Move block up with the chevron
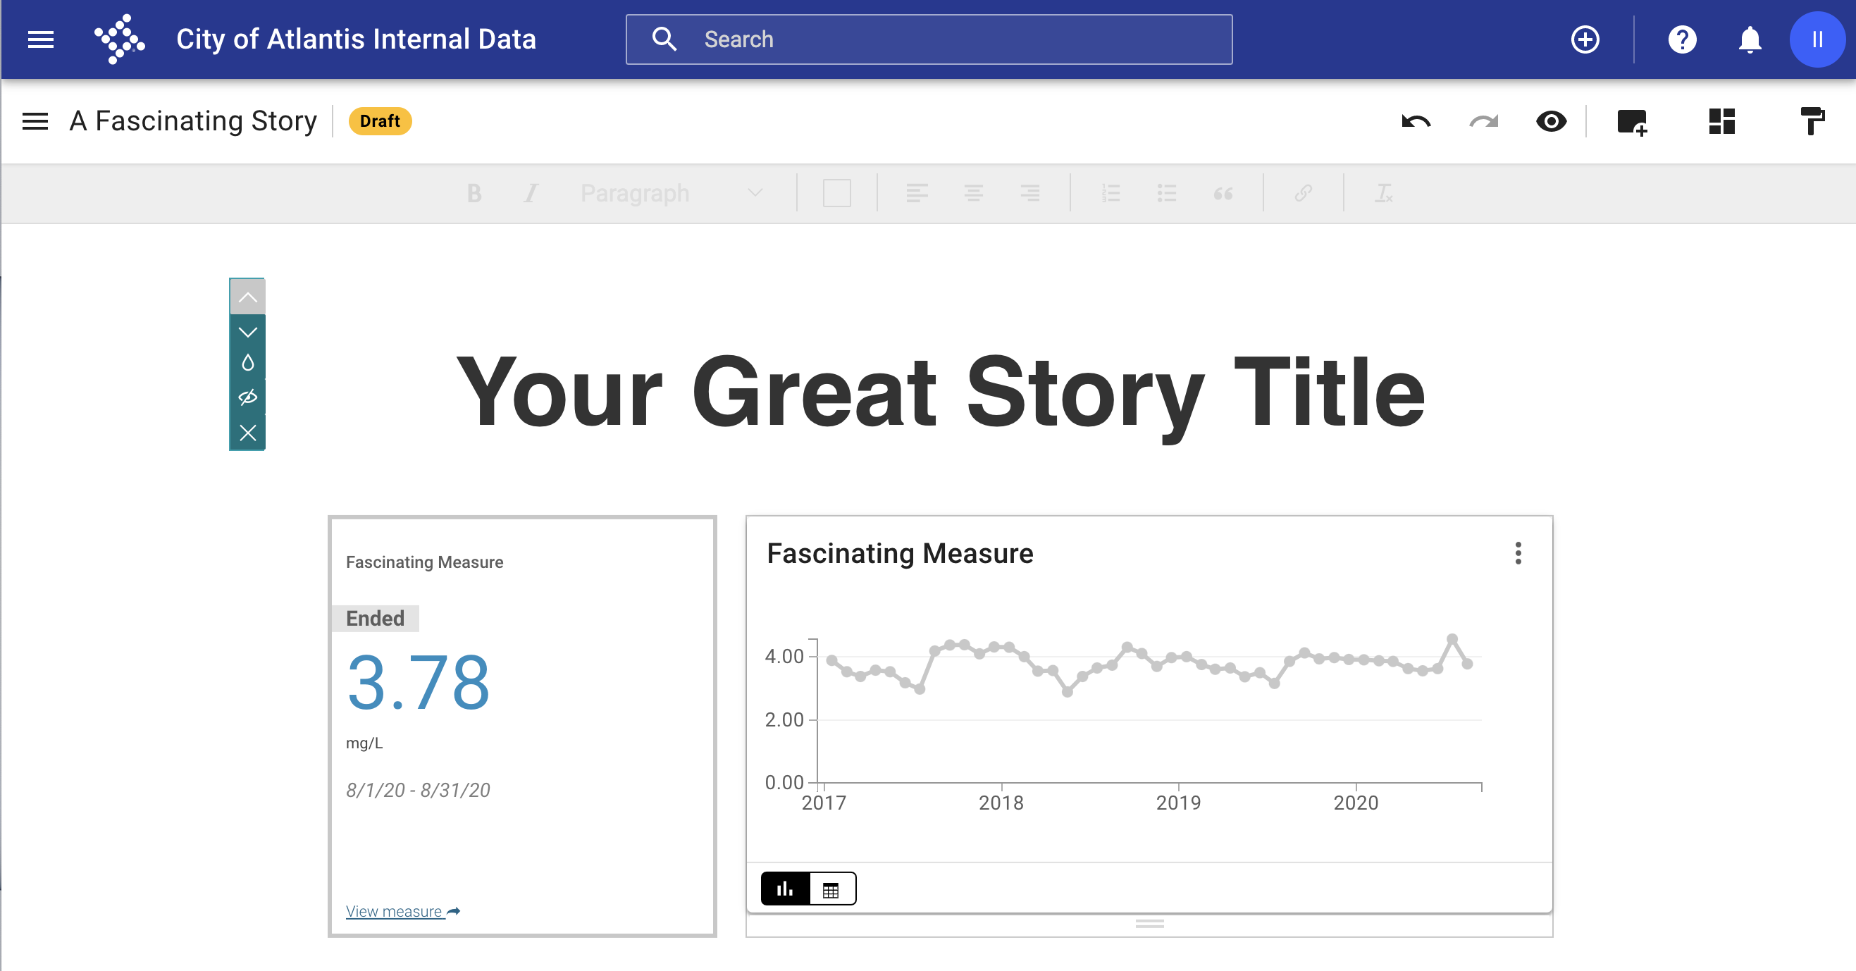The width and height of the screenshot is (1856, 971). tap(247, 297)
